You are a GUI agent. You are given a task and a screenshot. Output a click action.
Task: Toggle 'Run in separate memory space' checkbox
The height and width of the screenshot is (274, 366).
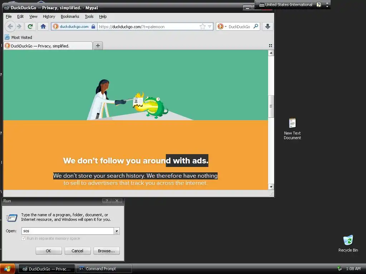coord(23,238)
